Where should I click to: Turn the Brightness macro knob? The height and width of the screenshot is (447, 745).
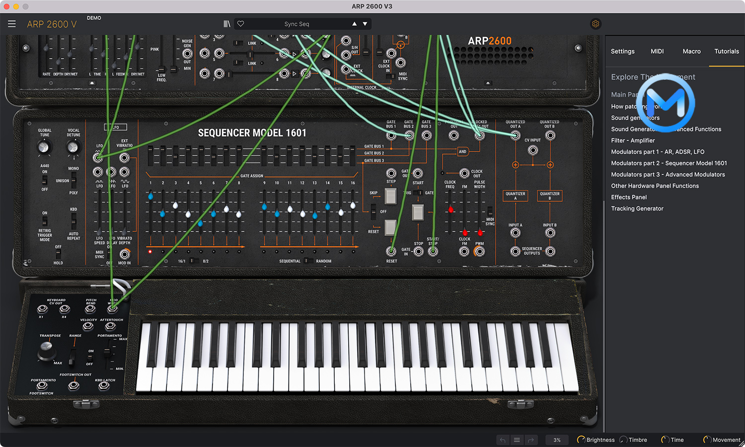pyautogui.click(x=581, y=440)
